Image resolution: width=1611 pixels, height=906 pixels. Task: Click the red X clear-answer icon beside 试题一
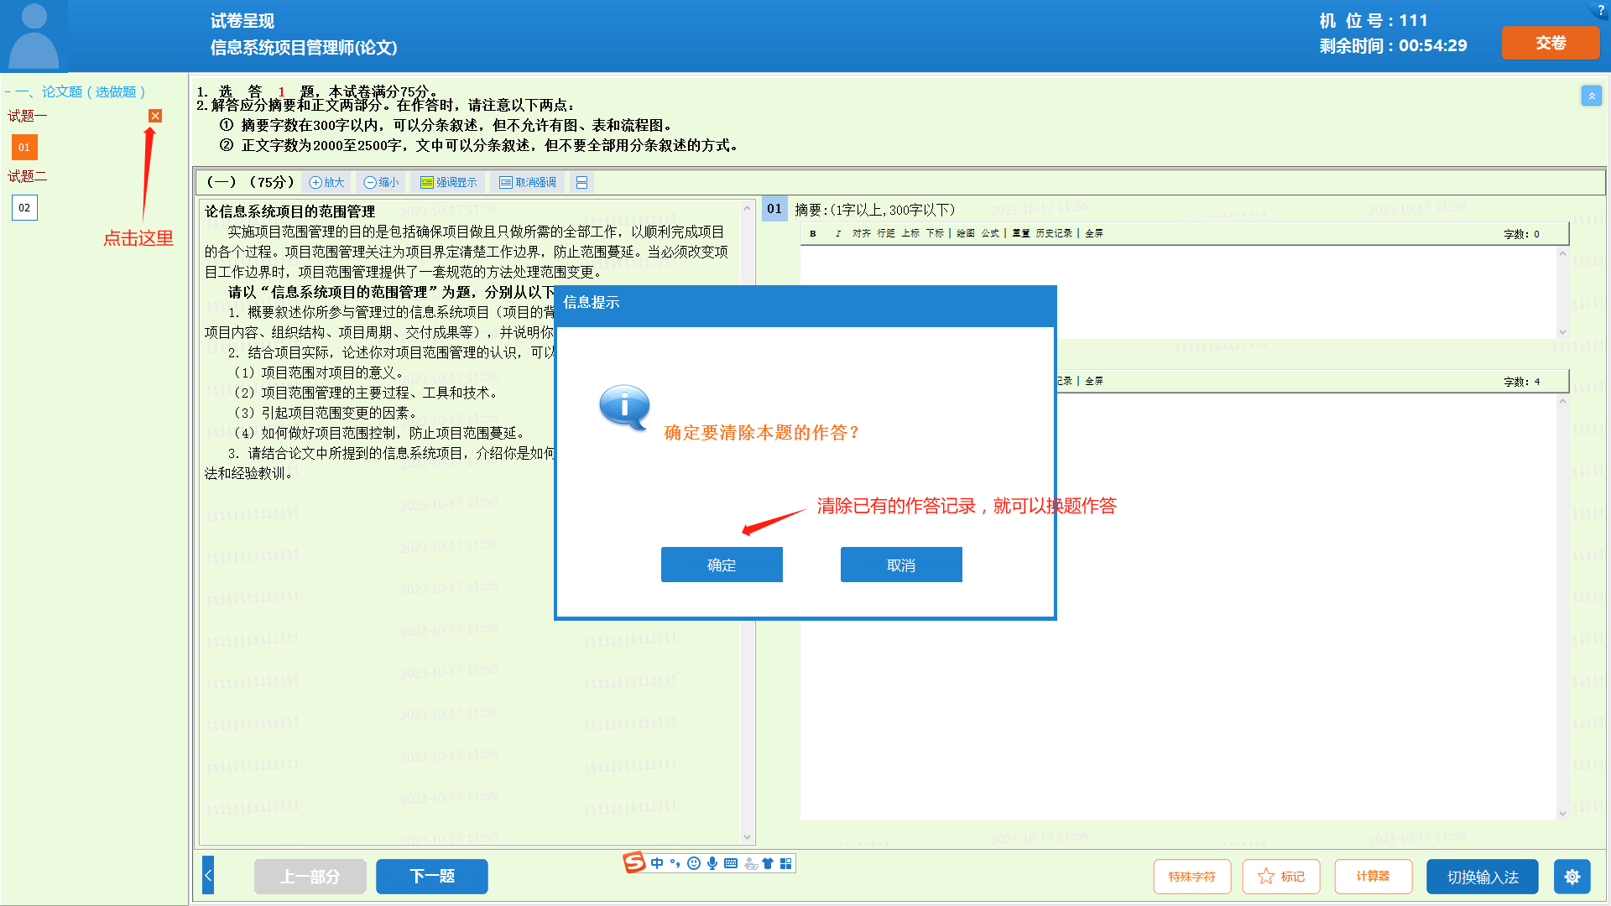tap(155, 116)
